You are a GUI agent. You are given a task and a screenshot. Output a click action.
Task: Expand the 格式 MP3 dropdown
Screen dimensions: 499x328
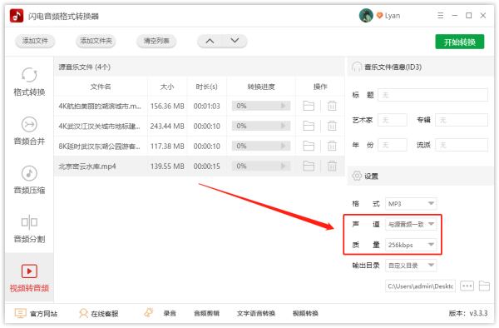point(411,204)
